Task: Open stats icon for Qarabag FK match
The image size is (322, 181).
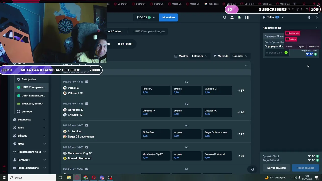Action: (x=87, y=104)
